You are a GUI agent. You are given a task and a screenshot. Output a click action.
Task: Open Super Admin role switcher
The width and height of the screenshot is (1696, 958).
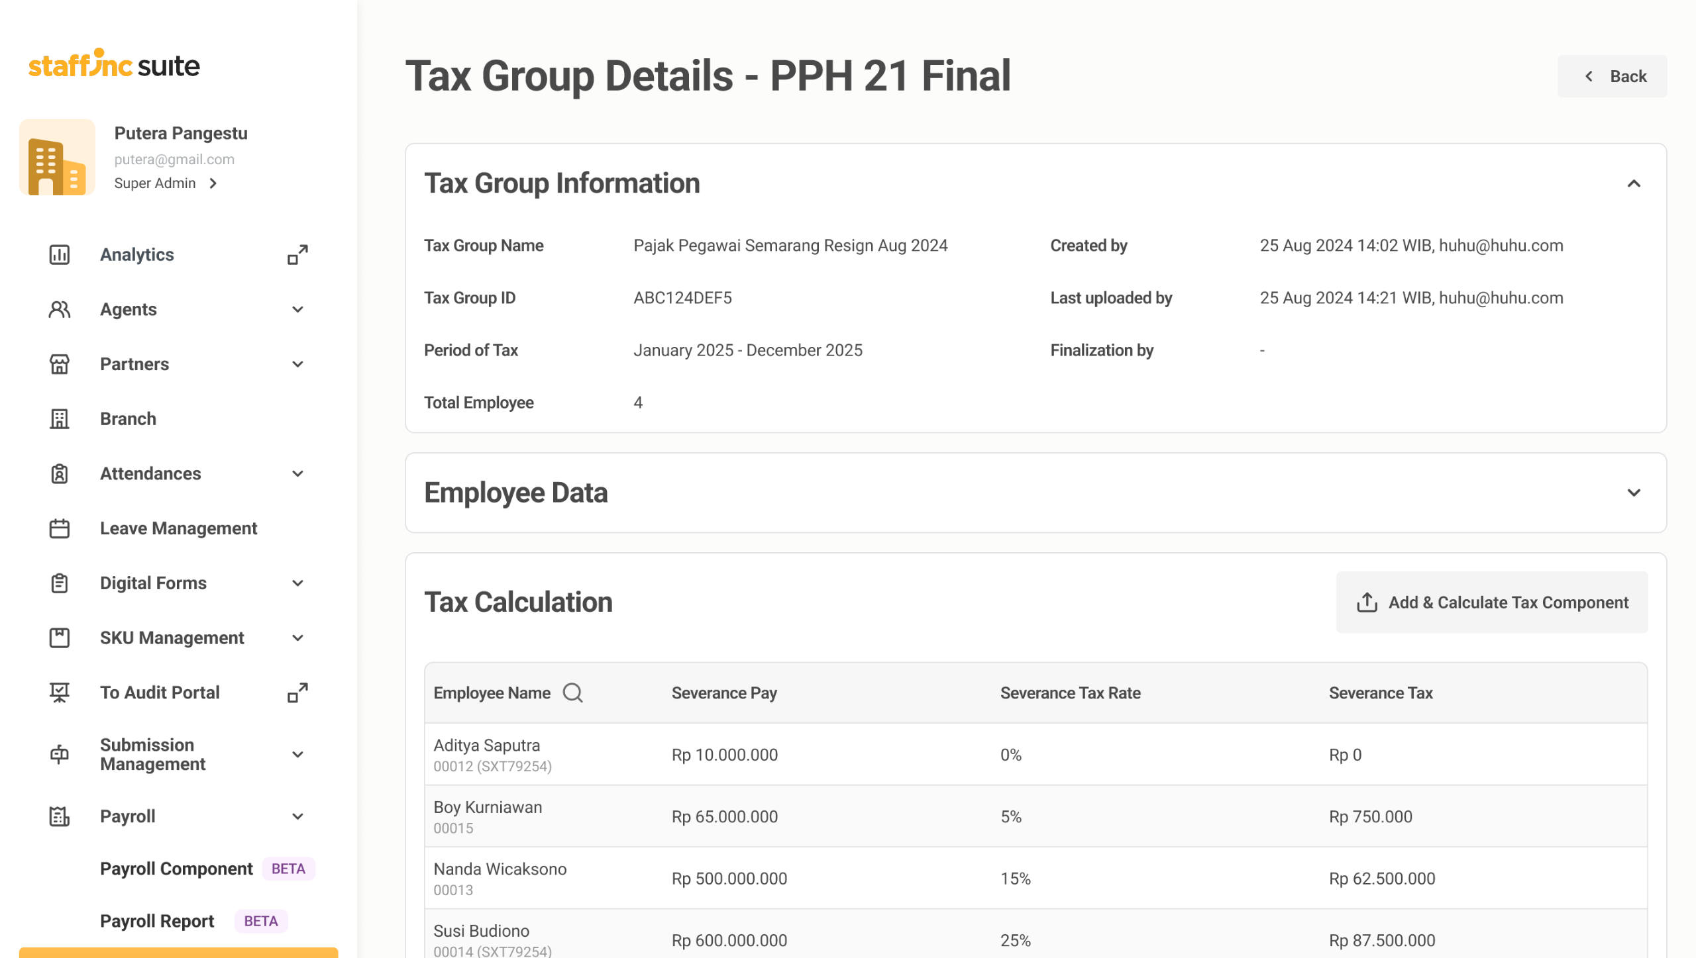(x=166, y=183)
